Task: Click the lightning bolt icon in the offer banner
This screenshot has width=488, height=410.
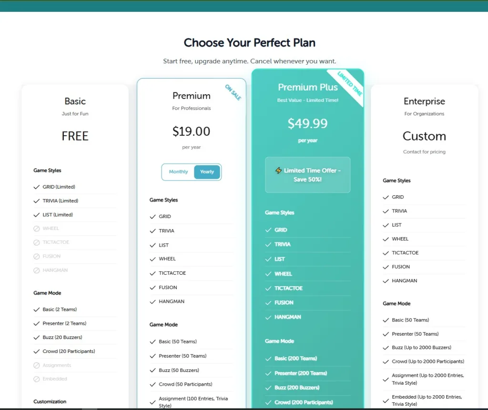Action: pos(279,170)
